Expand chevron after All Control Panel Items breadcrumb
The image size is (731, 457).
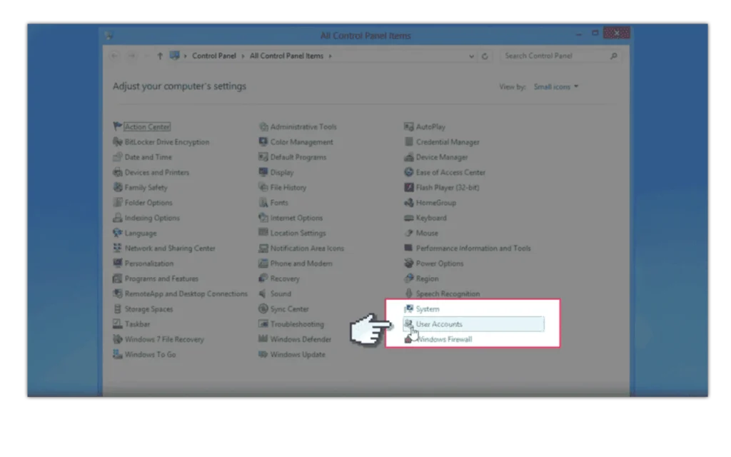330,56
